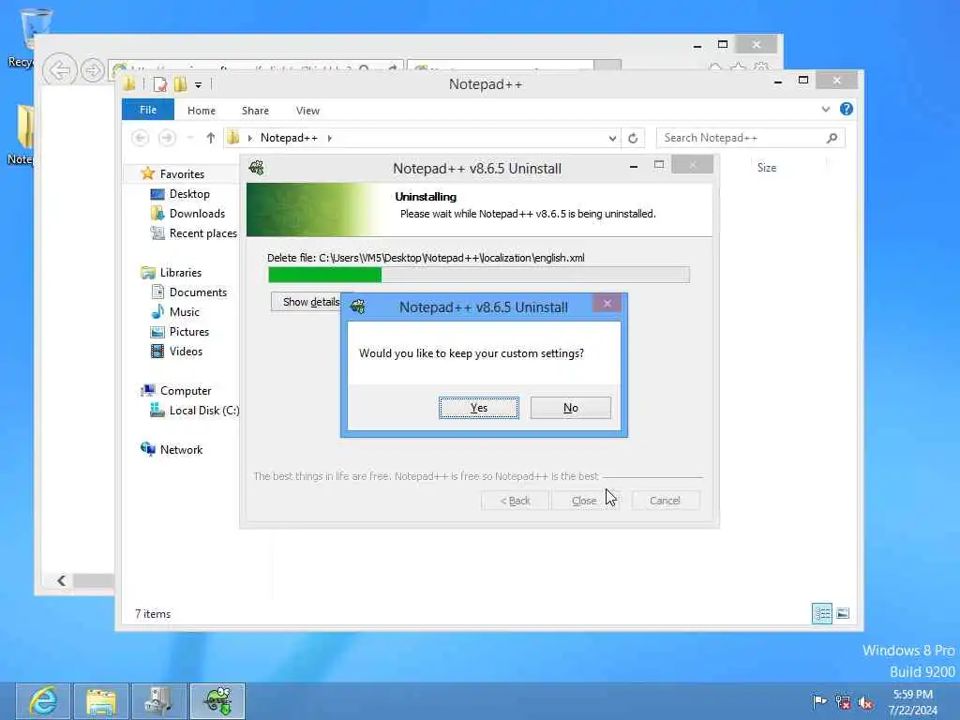Select Network in navigation pane
The image size is (960, 720).
181,449
